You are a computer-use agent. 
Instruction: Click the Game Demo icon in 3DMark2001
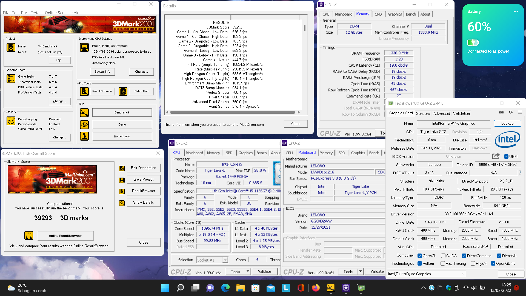pyautogui.click(x=84, y=136)
